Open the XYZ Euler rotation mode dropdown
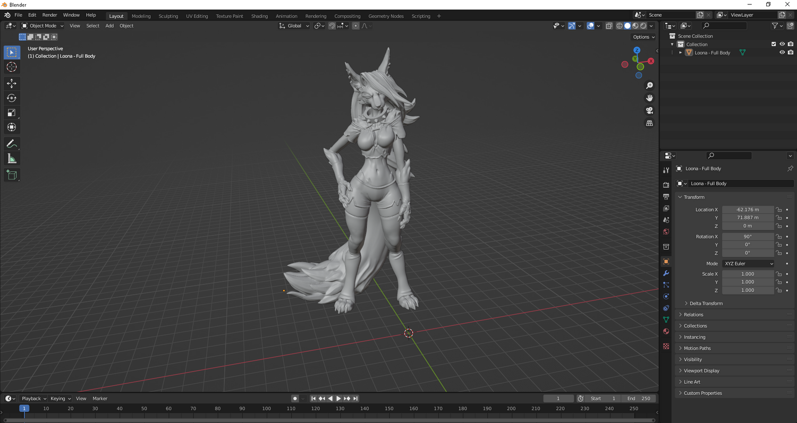 (748, 264)
